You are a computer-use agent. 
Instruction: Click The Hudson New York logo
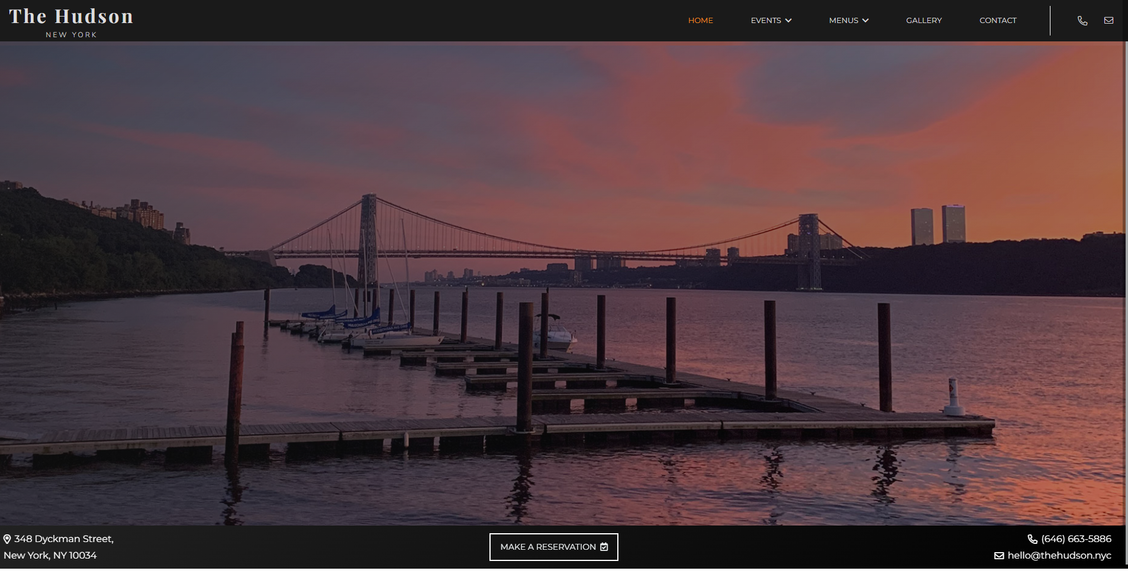click(71, 22)
